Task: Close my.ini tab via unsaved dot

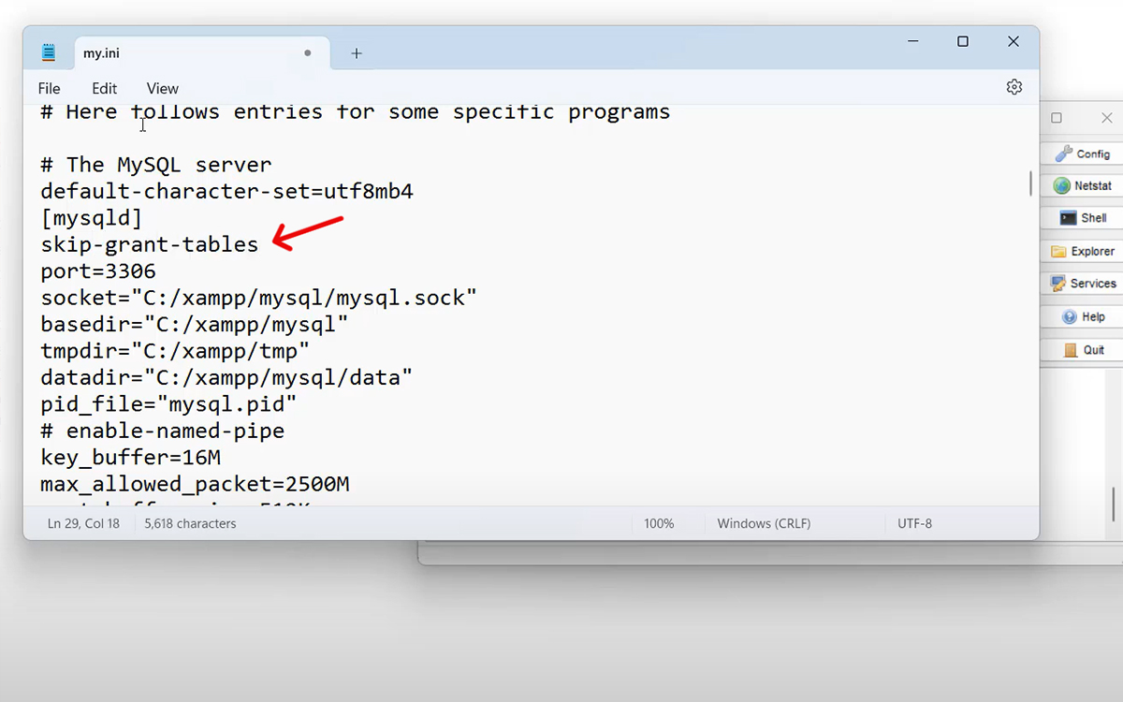Action: [x=307, y=53]
